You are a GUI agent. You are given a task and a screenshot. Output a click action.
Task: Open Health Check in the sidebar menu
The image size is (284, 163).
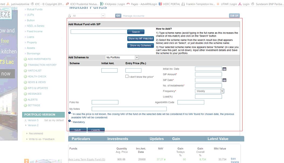[x=37, y=76]
